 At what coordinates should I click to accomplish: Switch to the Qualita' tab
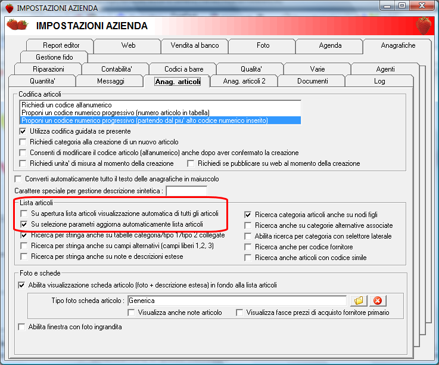coord(251,69)
